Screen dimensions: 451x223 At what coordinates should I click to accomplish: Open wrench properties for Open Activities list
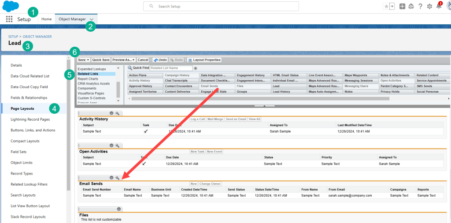(118, 145)
